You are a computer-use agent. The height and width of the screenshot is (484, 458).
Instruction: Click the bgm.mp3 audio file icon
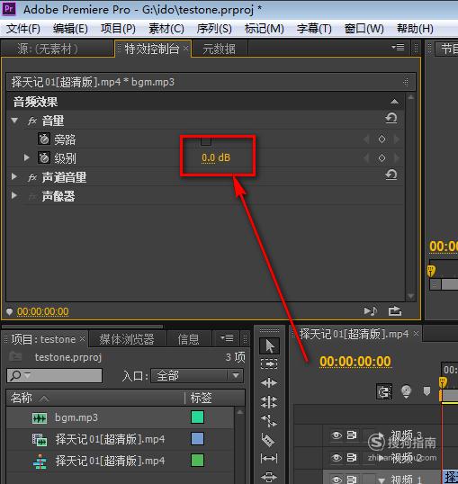tap(40, 418)
